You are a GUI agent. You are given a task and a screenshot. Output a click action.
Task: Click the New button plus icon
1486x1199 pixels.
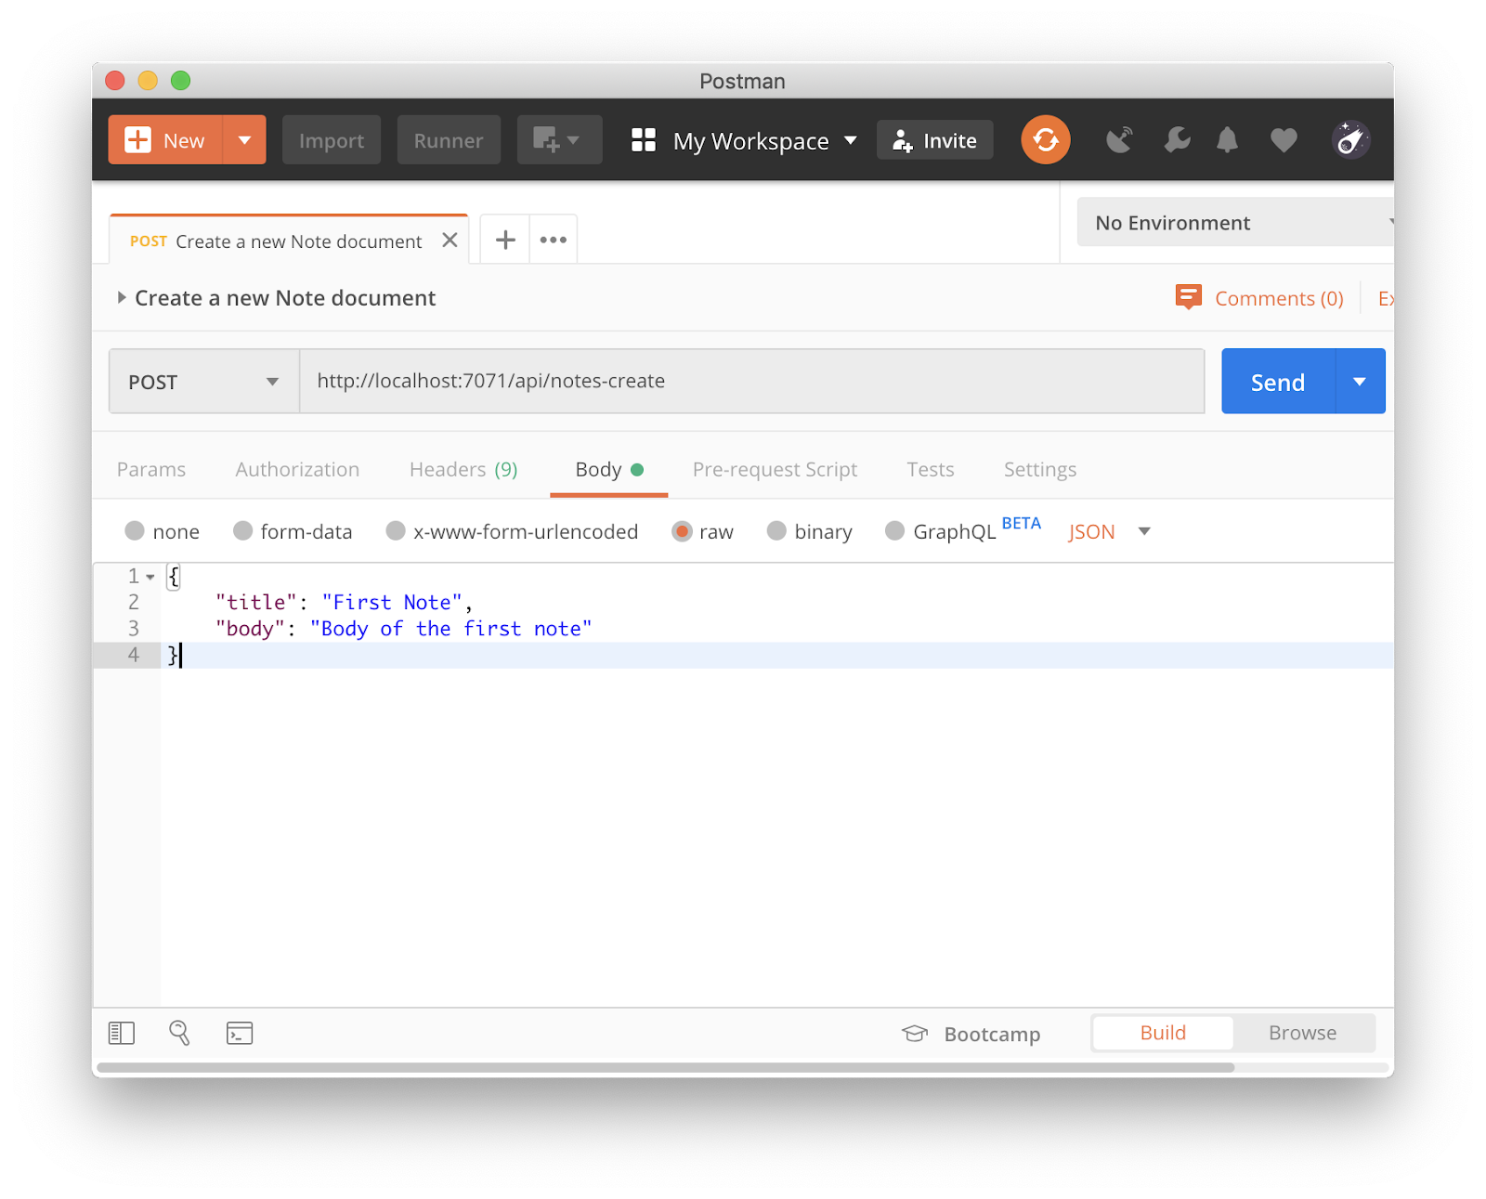[x=137, y=140]
